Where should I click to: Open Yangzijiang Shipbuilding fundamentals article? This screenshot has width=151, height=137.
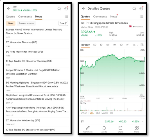pyautogui.click(x=37, y=111)
